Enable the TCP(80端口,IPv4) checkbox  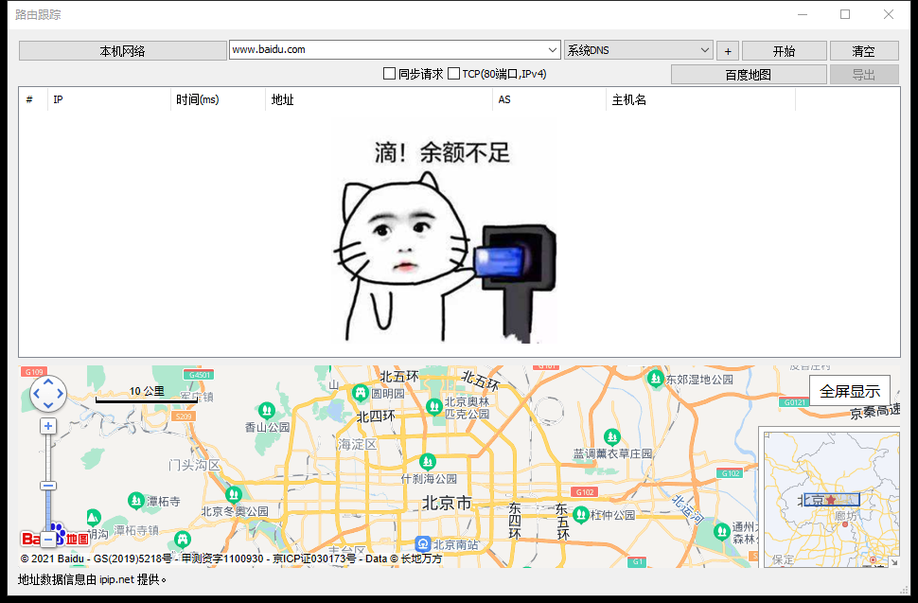(452, 73)
